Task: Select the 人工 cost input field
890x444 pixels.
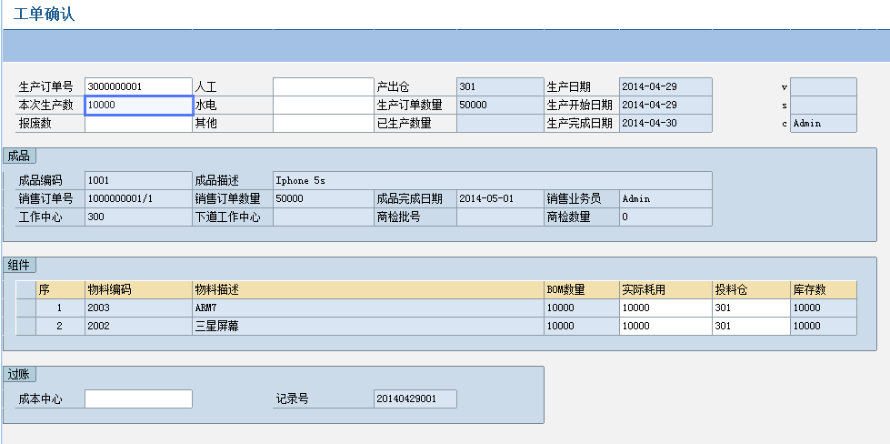Action: click(x=323, y=86)
